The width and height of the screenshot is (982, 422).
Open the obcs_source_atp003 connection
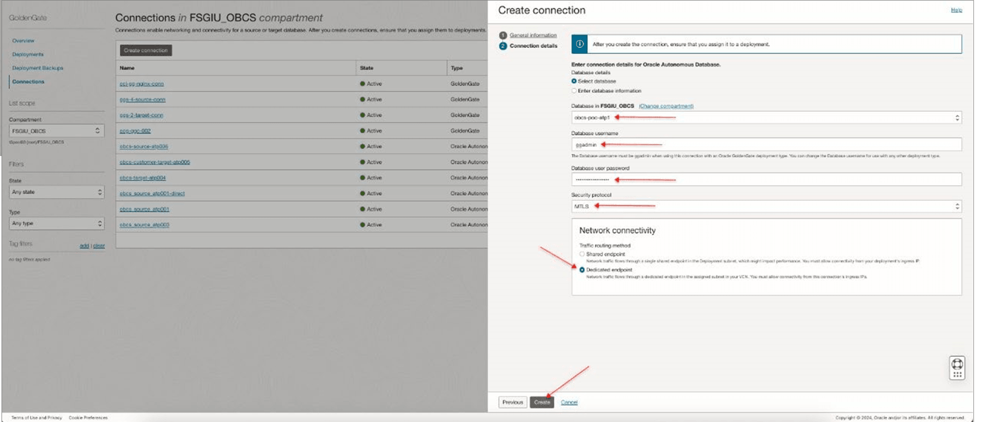coord(145,225)
